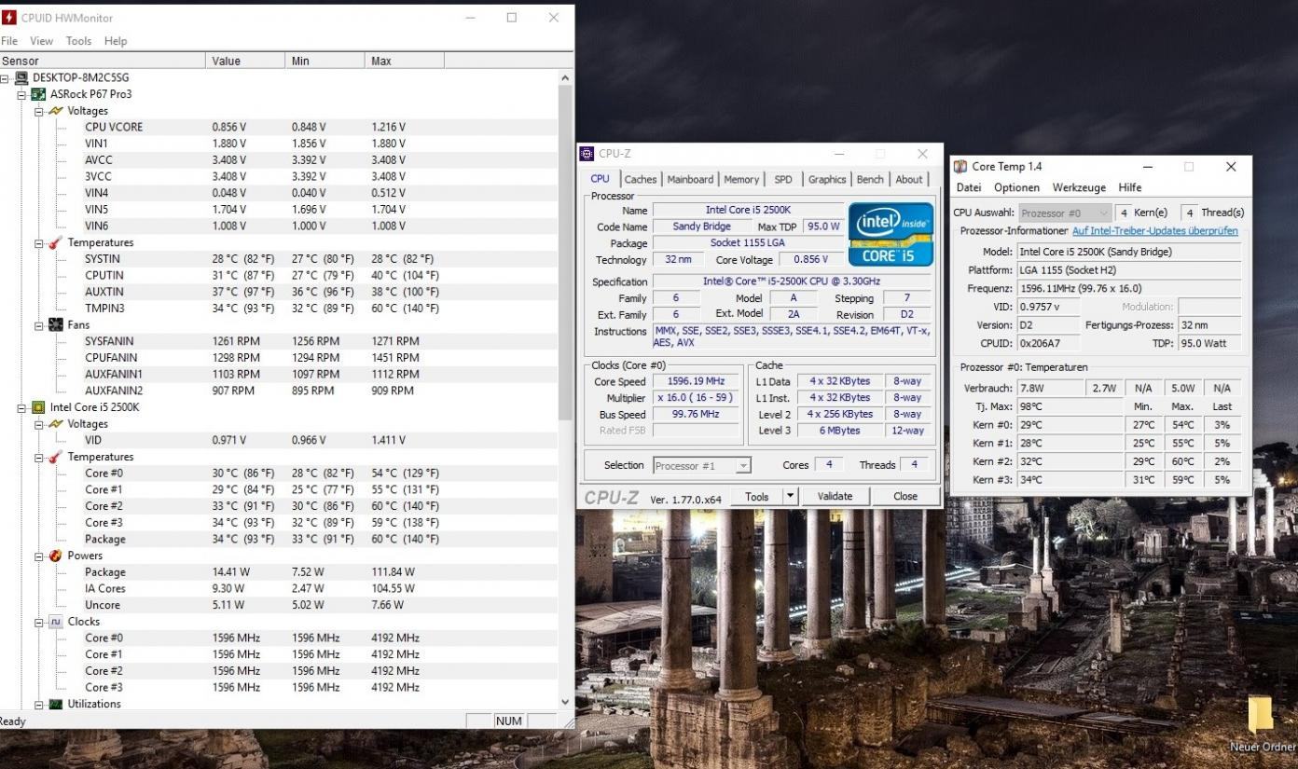1298x769 pixels.
Task: Click the Min column header in HWMonitor
Action: click(x=325, y=61)
